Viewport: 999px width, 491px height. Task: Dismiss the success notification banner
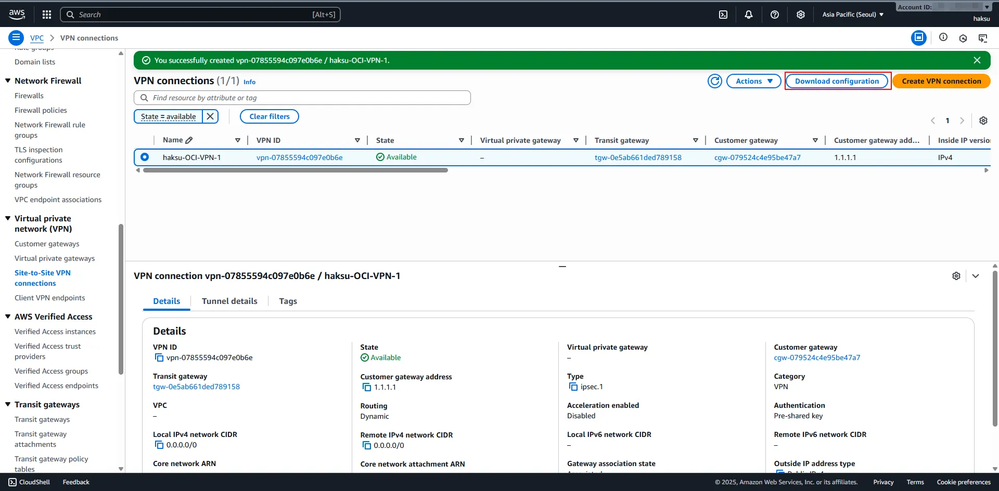point(977,60)
